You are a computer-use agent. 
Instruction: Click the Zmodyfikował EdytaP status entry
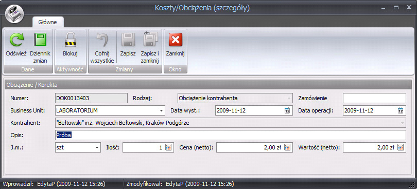[x=180, y=184]
